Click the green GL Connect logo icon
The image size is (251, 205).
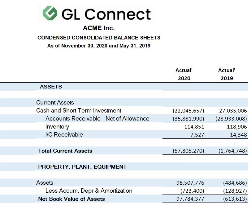click(50, 14)
